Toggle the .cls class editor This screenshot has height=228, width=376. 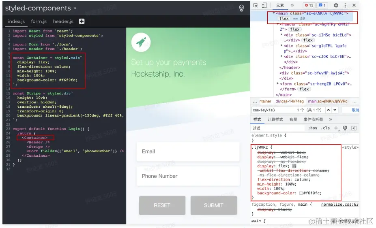coord(325,128)
